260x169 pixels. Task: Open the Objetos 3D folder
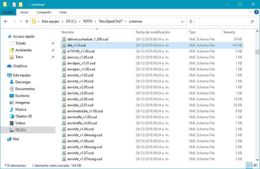(x=24, y=116)
